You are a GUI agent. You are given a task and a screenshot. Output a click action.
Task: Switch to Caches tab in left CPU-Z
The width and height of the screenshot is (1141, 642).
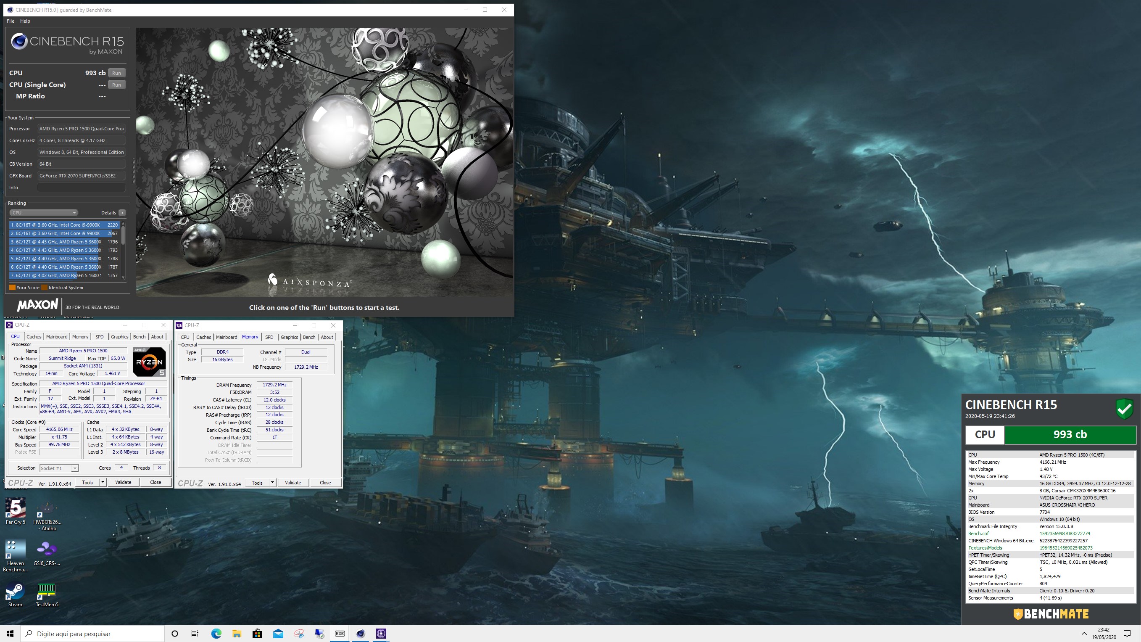34,337
